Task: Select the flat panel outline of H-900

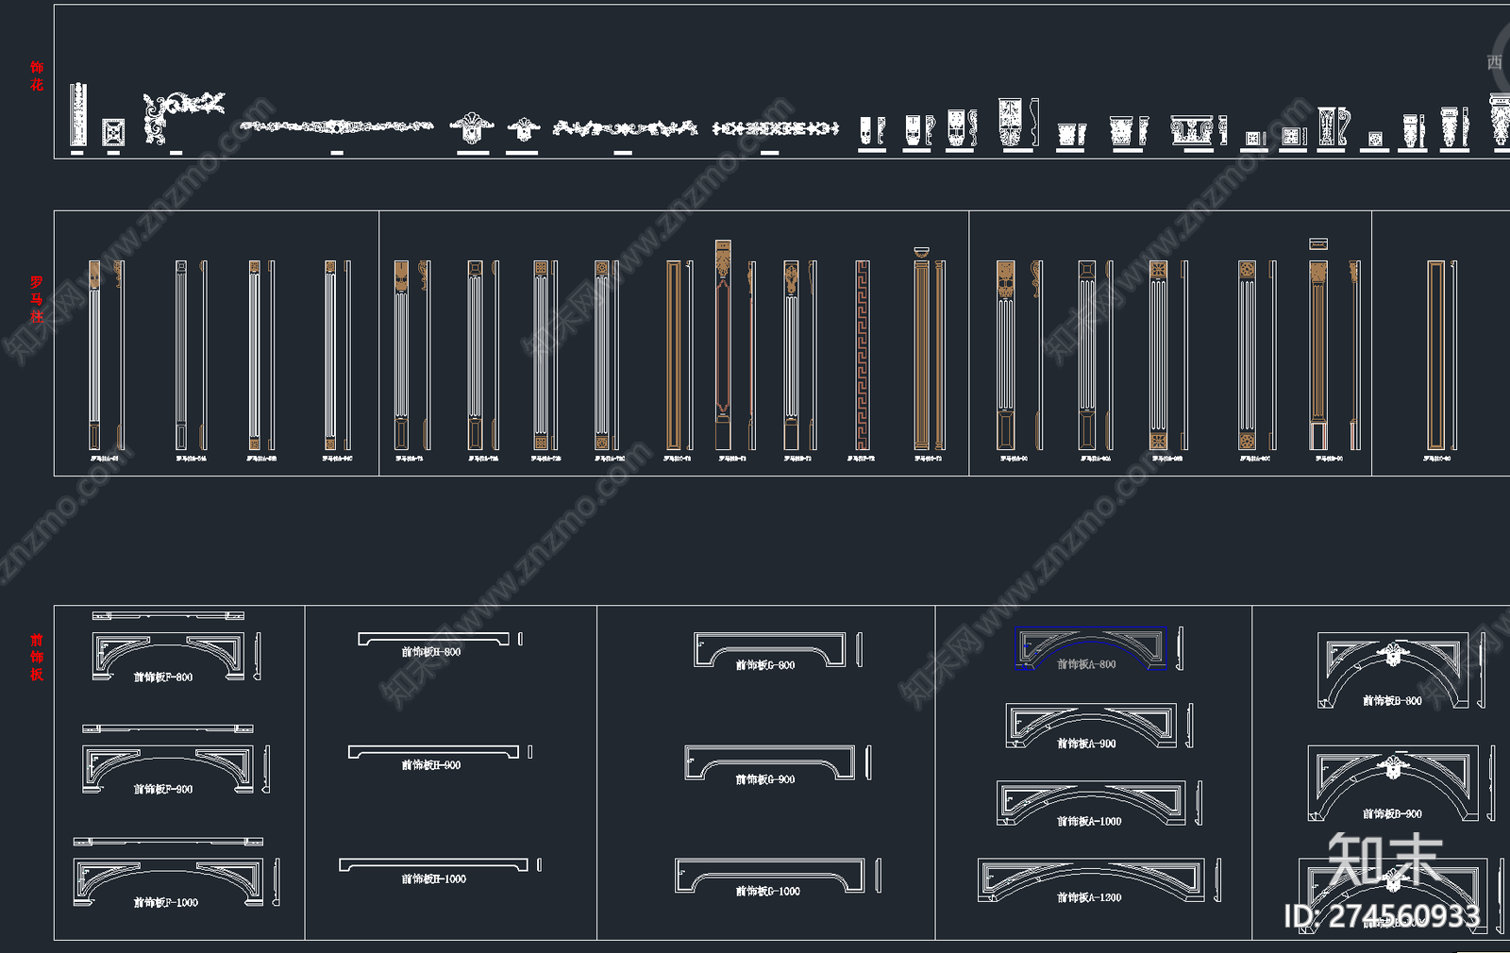Action: [x=433, y=752]
